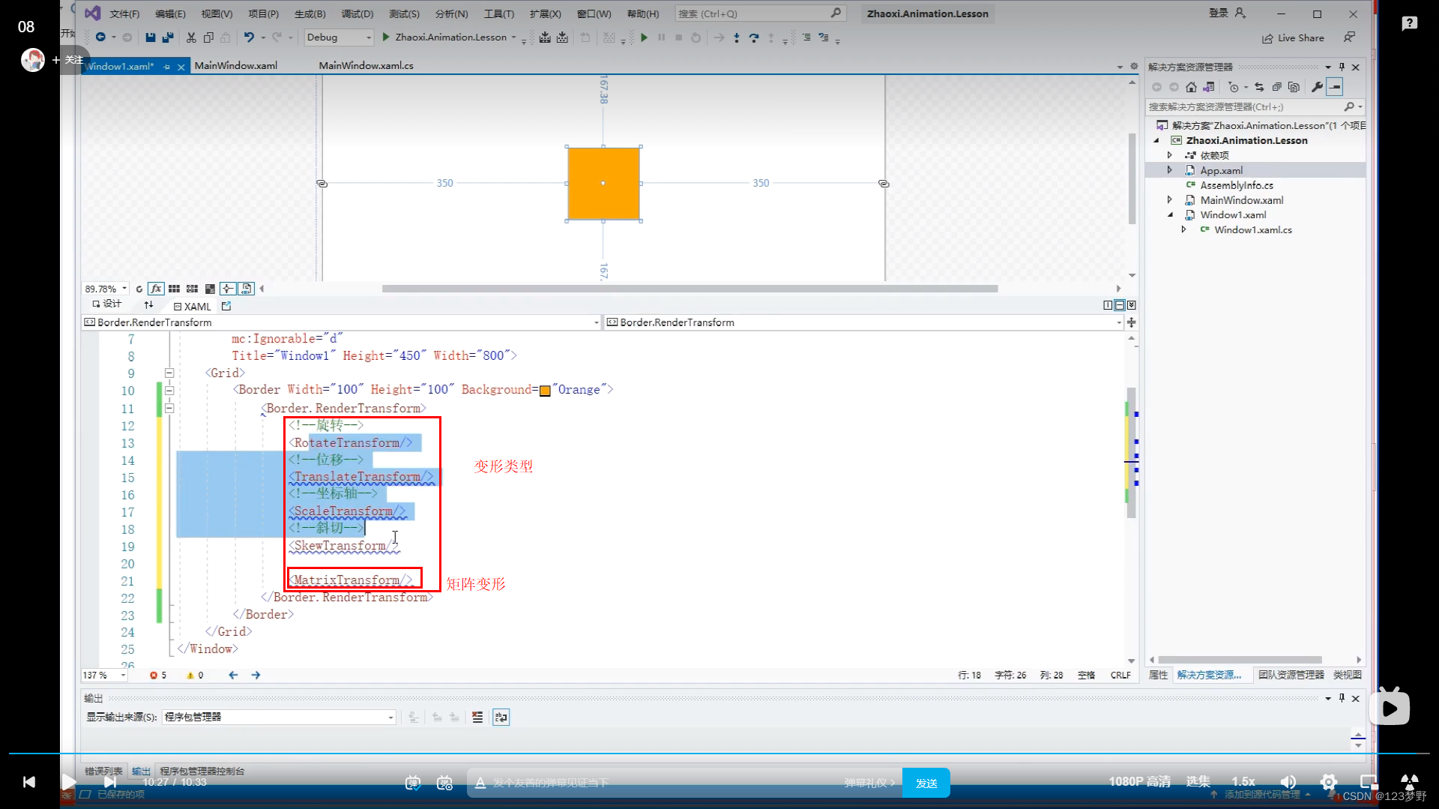This screenshot has height=809, width=1439.
Task: Click the video player settings gear
Action: 1329,782
